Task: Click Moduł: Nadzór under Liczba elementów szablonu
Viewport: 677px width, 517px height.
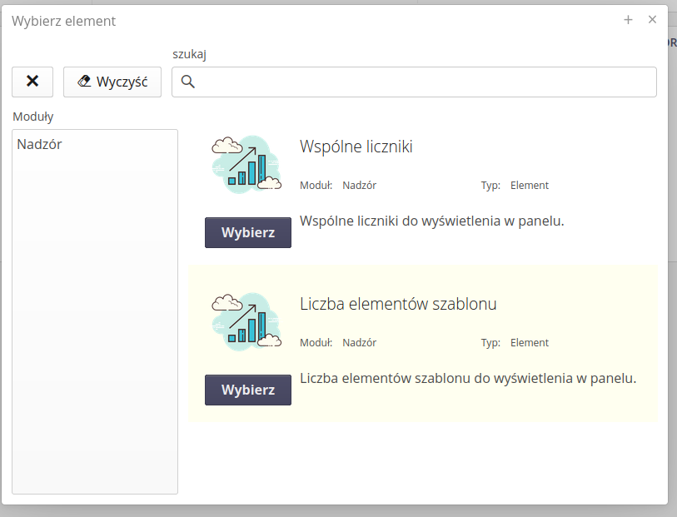Action: (338, 342)
